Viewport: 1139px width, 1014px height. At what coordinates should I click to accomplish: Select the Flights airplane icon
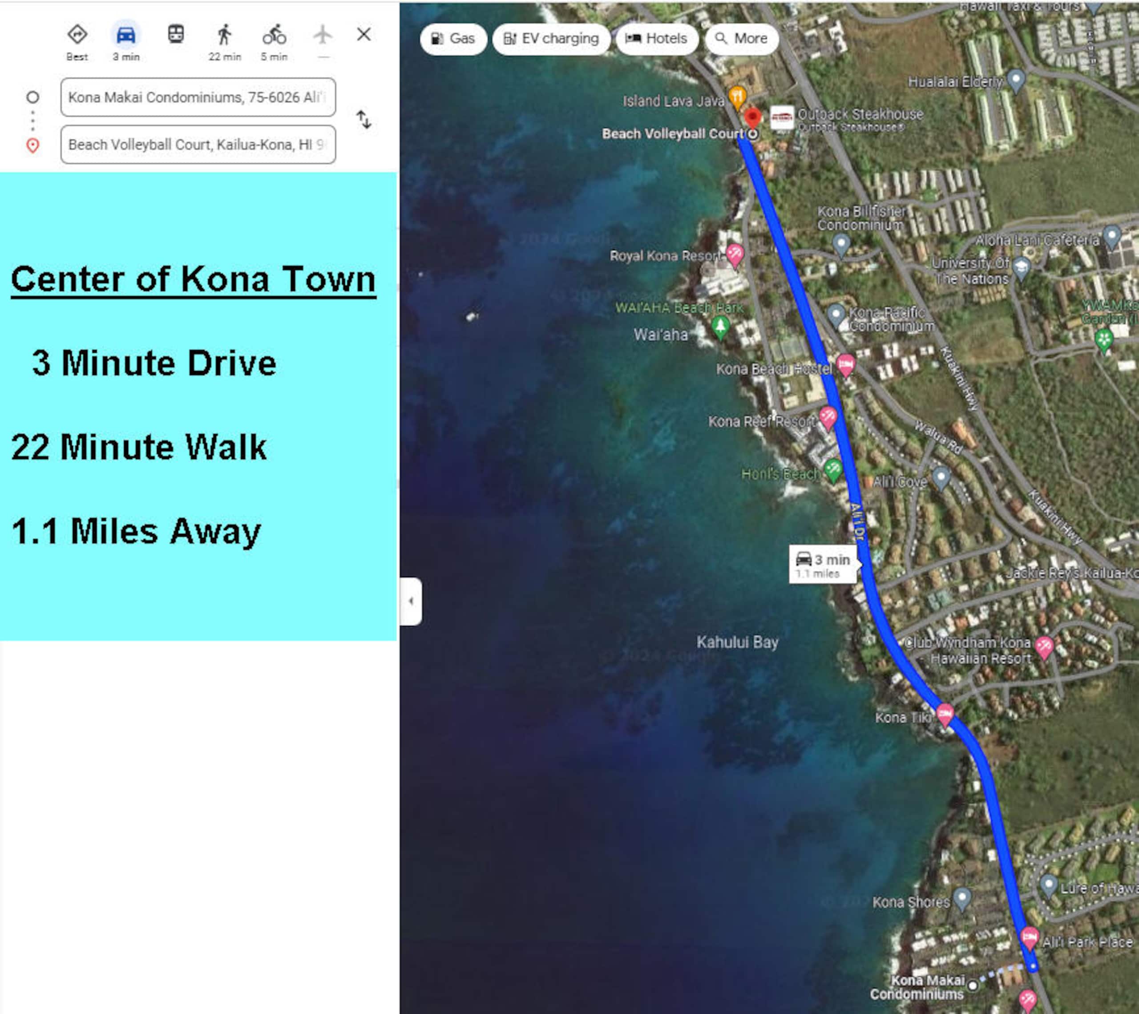tap(323, 35)
